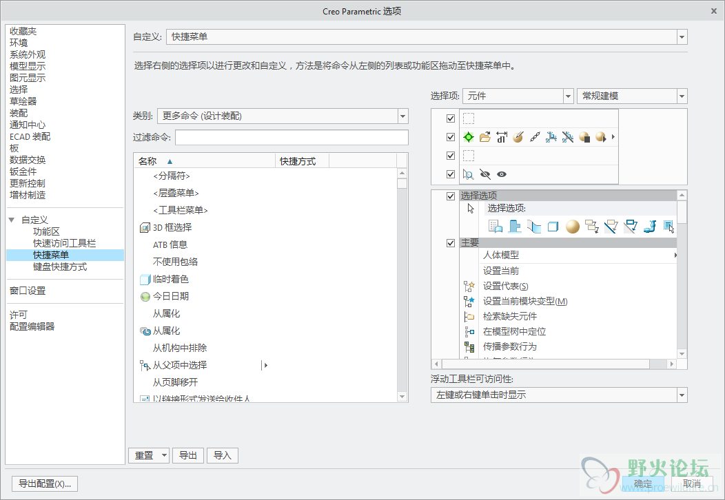Click the blue pipe elbow icon
Screen dimensions: 725x500
click(x=650, y=227)
